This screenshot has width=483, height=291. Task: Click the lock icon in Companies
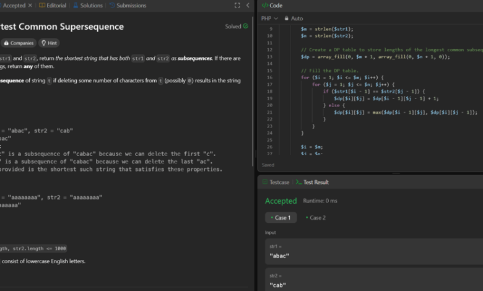pos(6,43)
